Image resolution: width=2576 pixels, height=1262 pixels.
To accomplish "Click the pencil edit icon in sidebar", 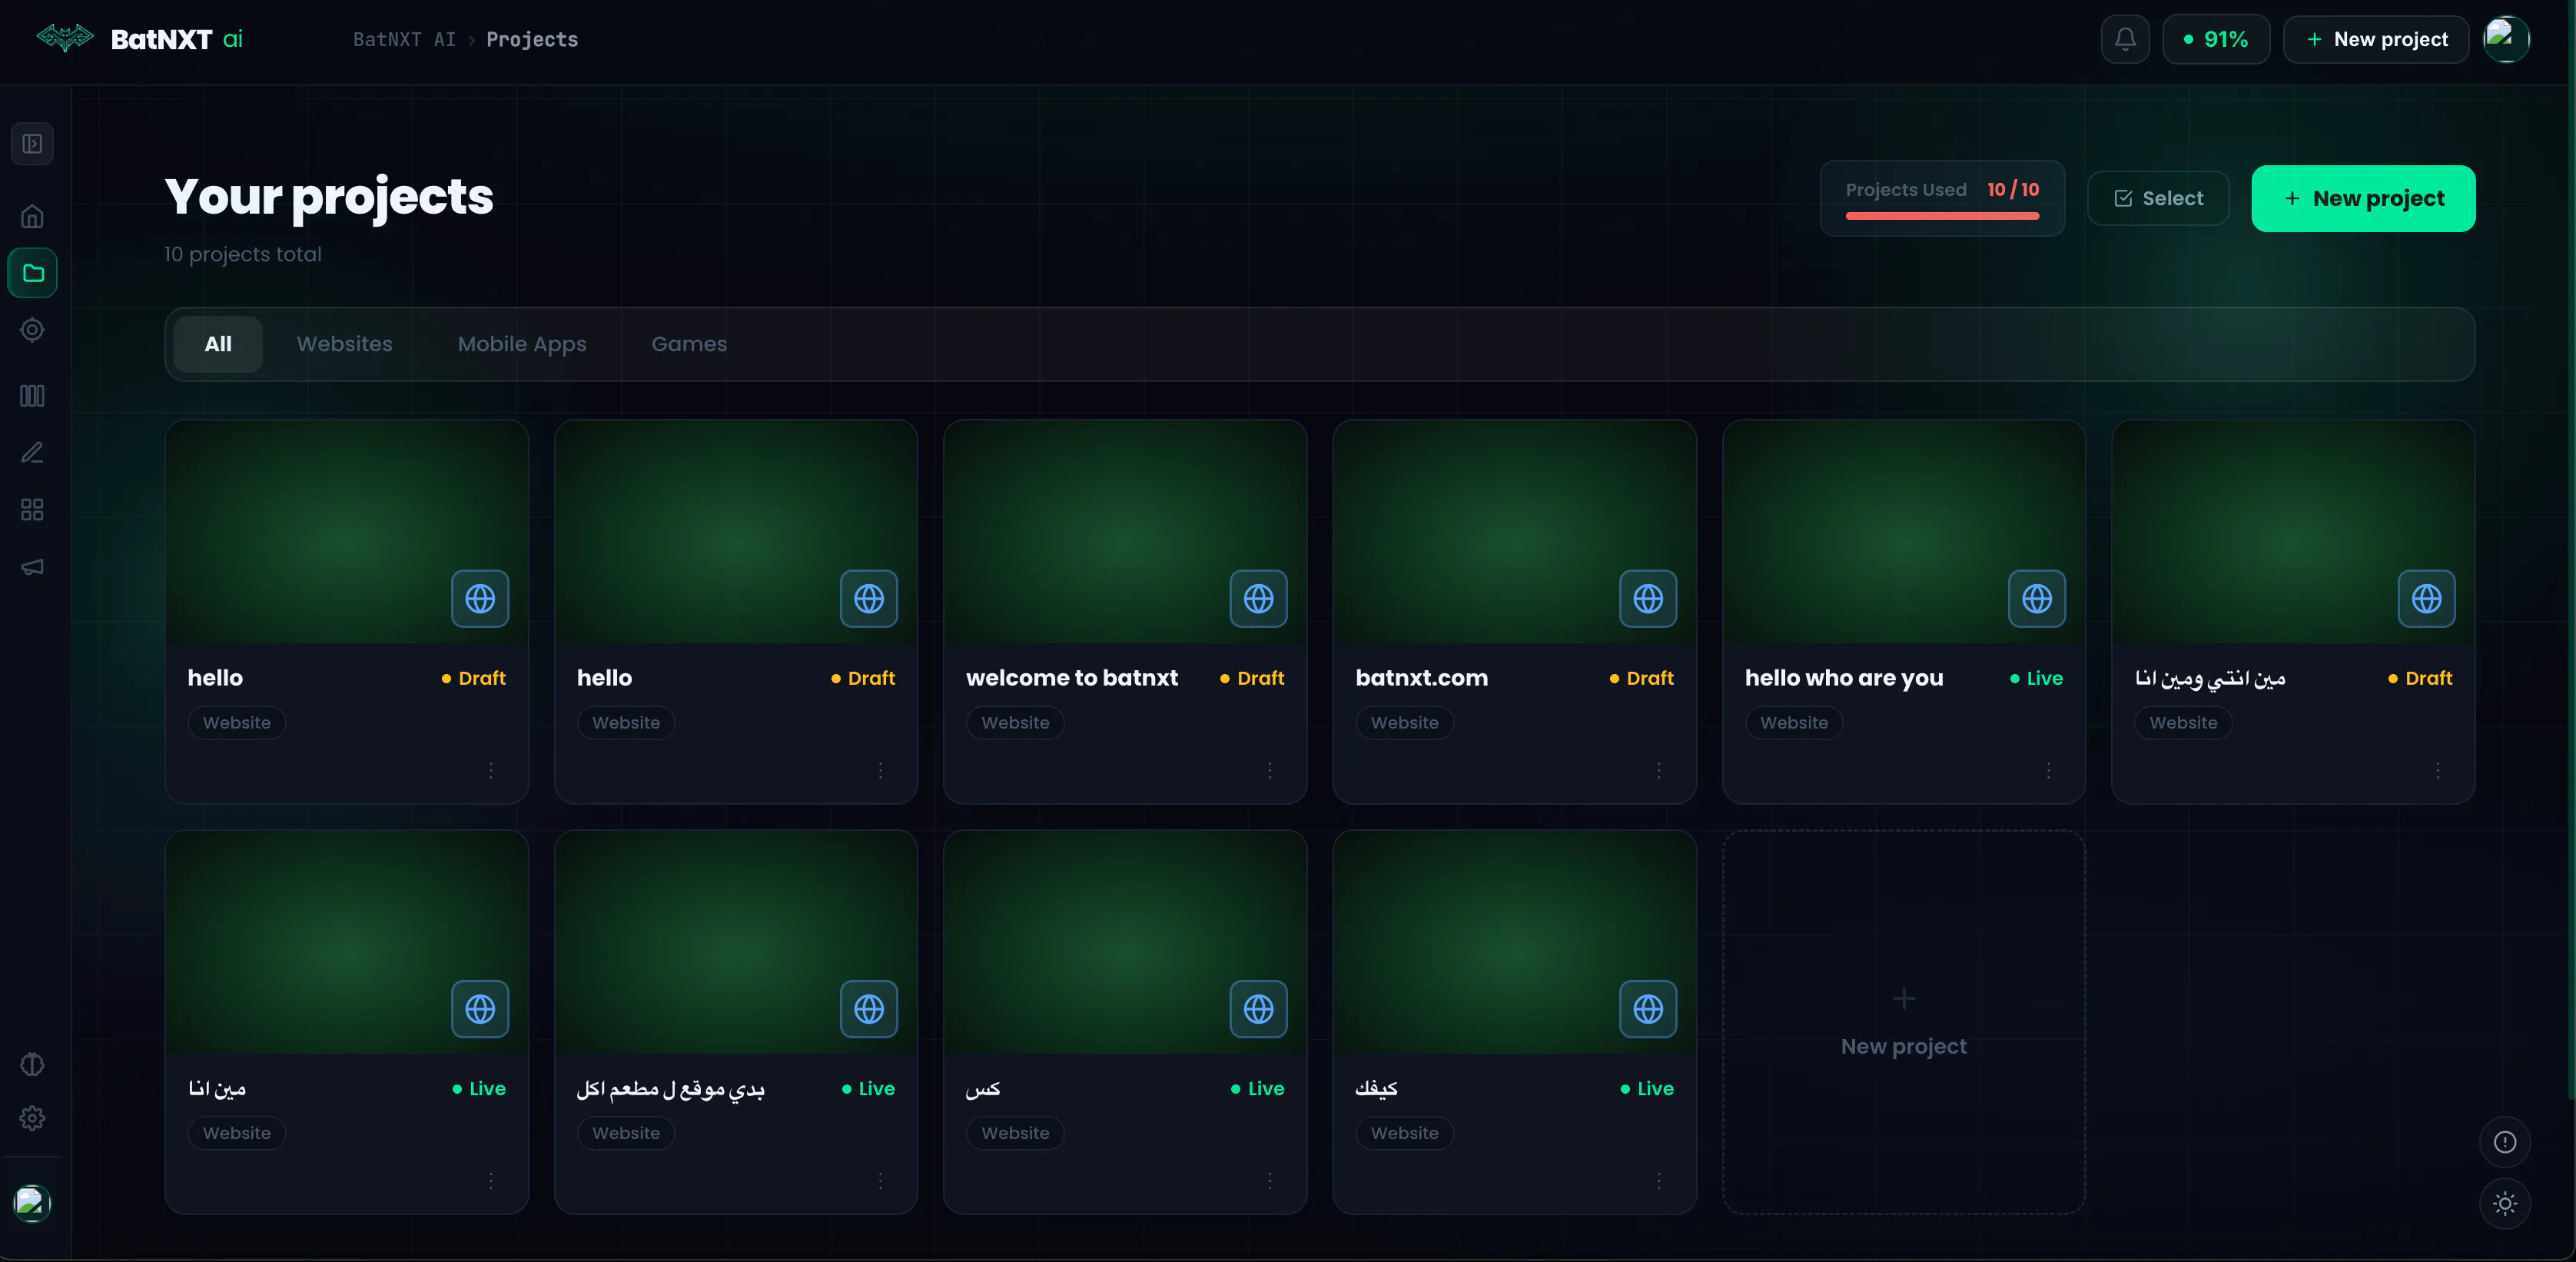I will [32, 453].
